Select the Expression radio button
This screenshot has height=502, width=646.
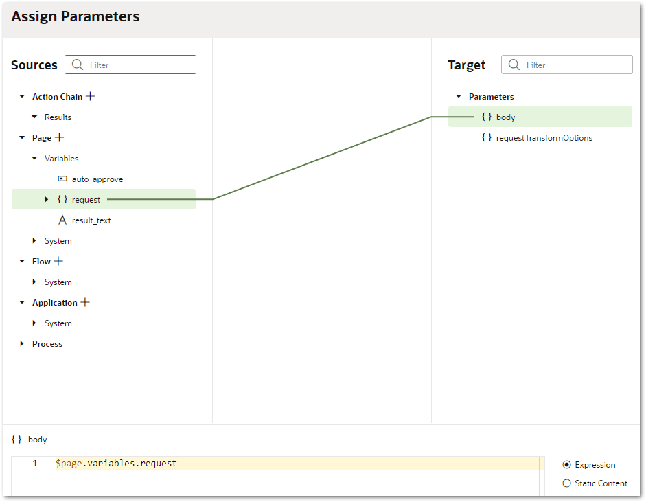click(x=566, y=464)
